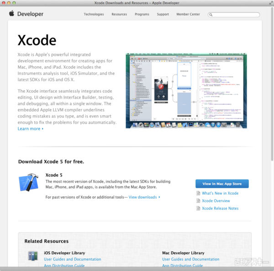Click the Xcode 5 hammer icon
The image size is (274, 271).
29,182
